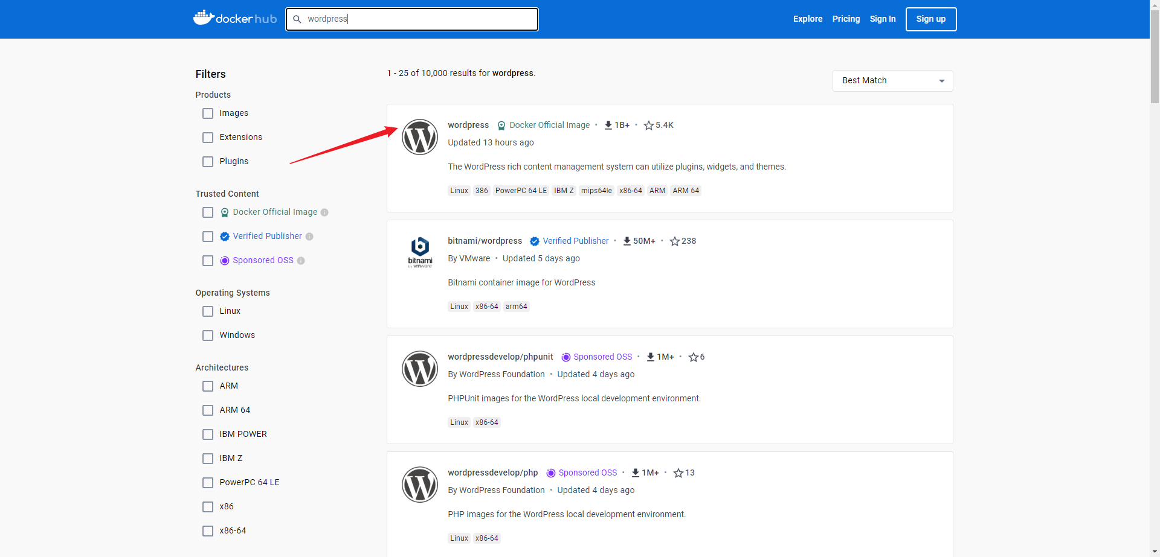This screenshot has height=557, width=1160.
Task: Click the "By VMware" publisher text
Action: (469, 258)
